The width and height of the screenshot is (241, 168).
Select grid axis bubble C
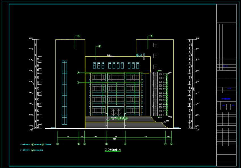click(84, 144)
